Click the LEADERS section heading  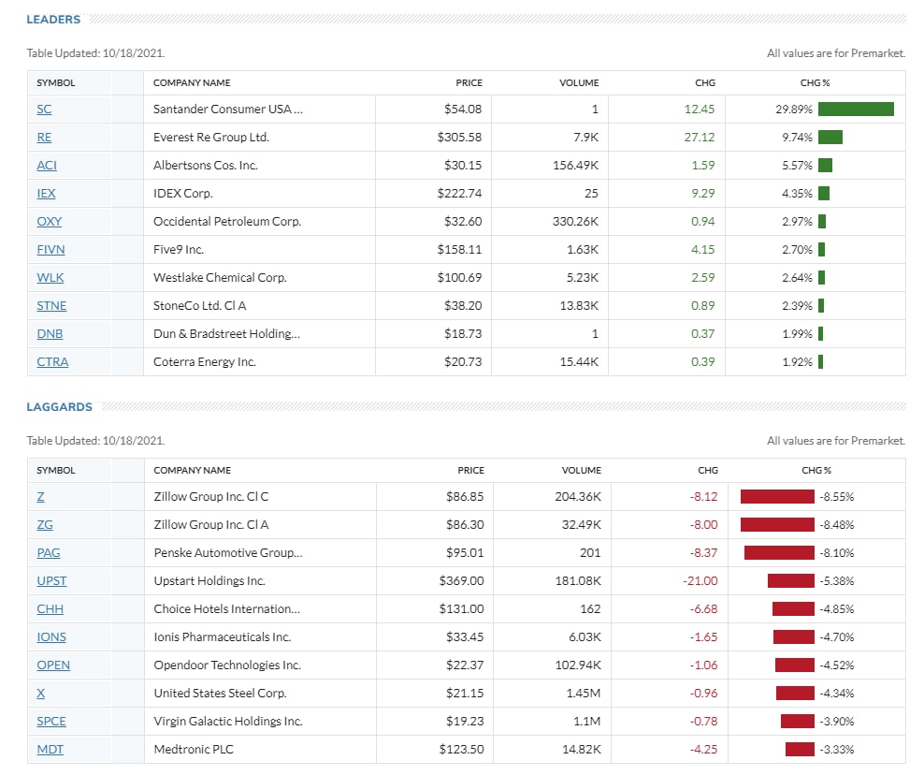[53, 20]
